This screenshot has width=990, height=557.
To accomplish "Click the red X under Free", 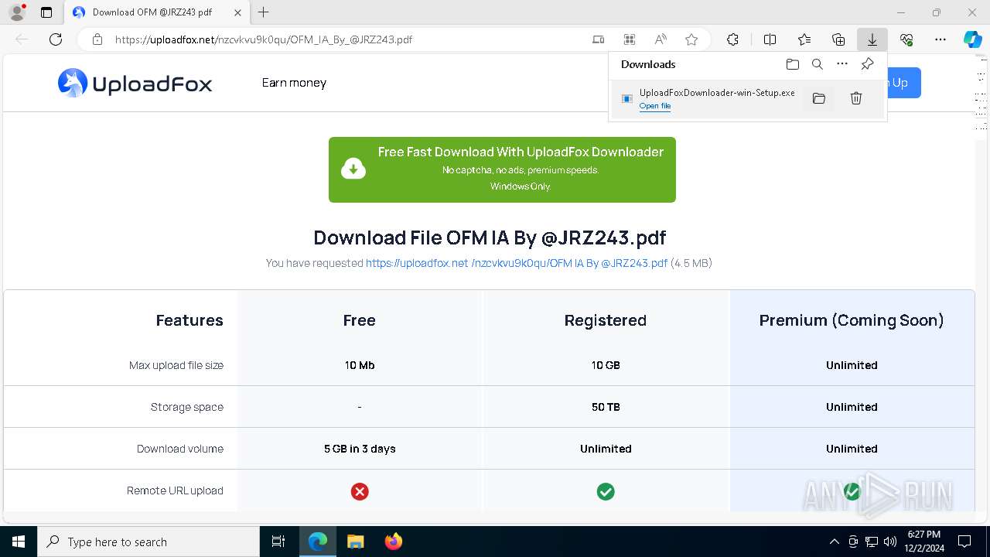I will pyautogui.click(x=360, y=491).
